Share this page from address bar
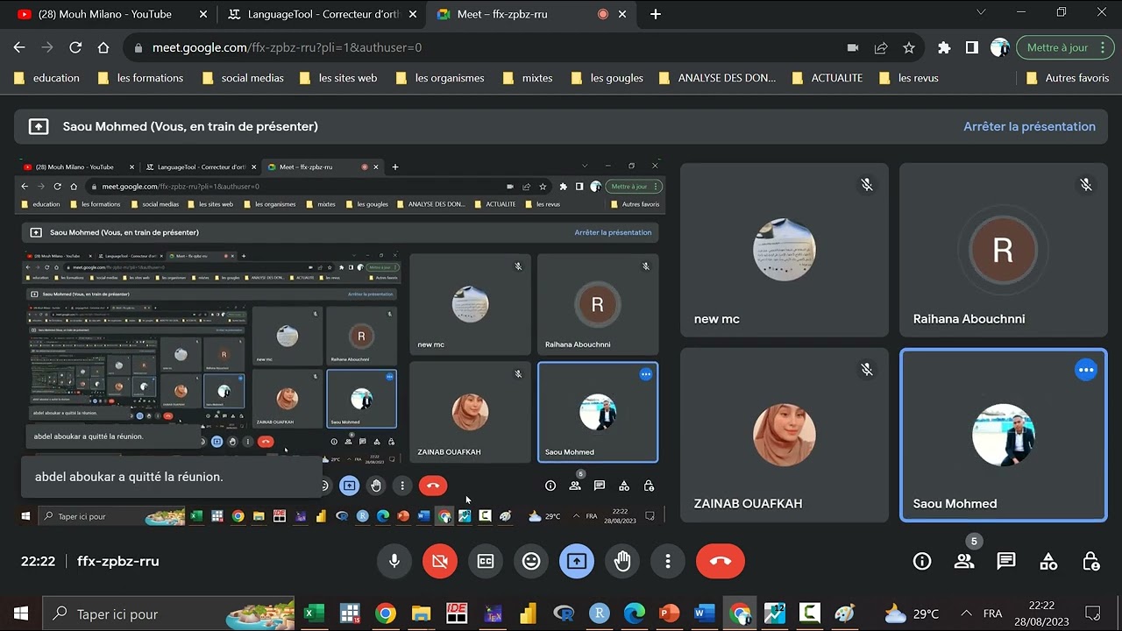 pyautogui.click(x=881, y=47)
